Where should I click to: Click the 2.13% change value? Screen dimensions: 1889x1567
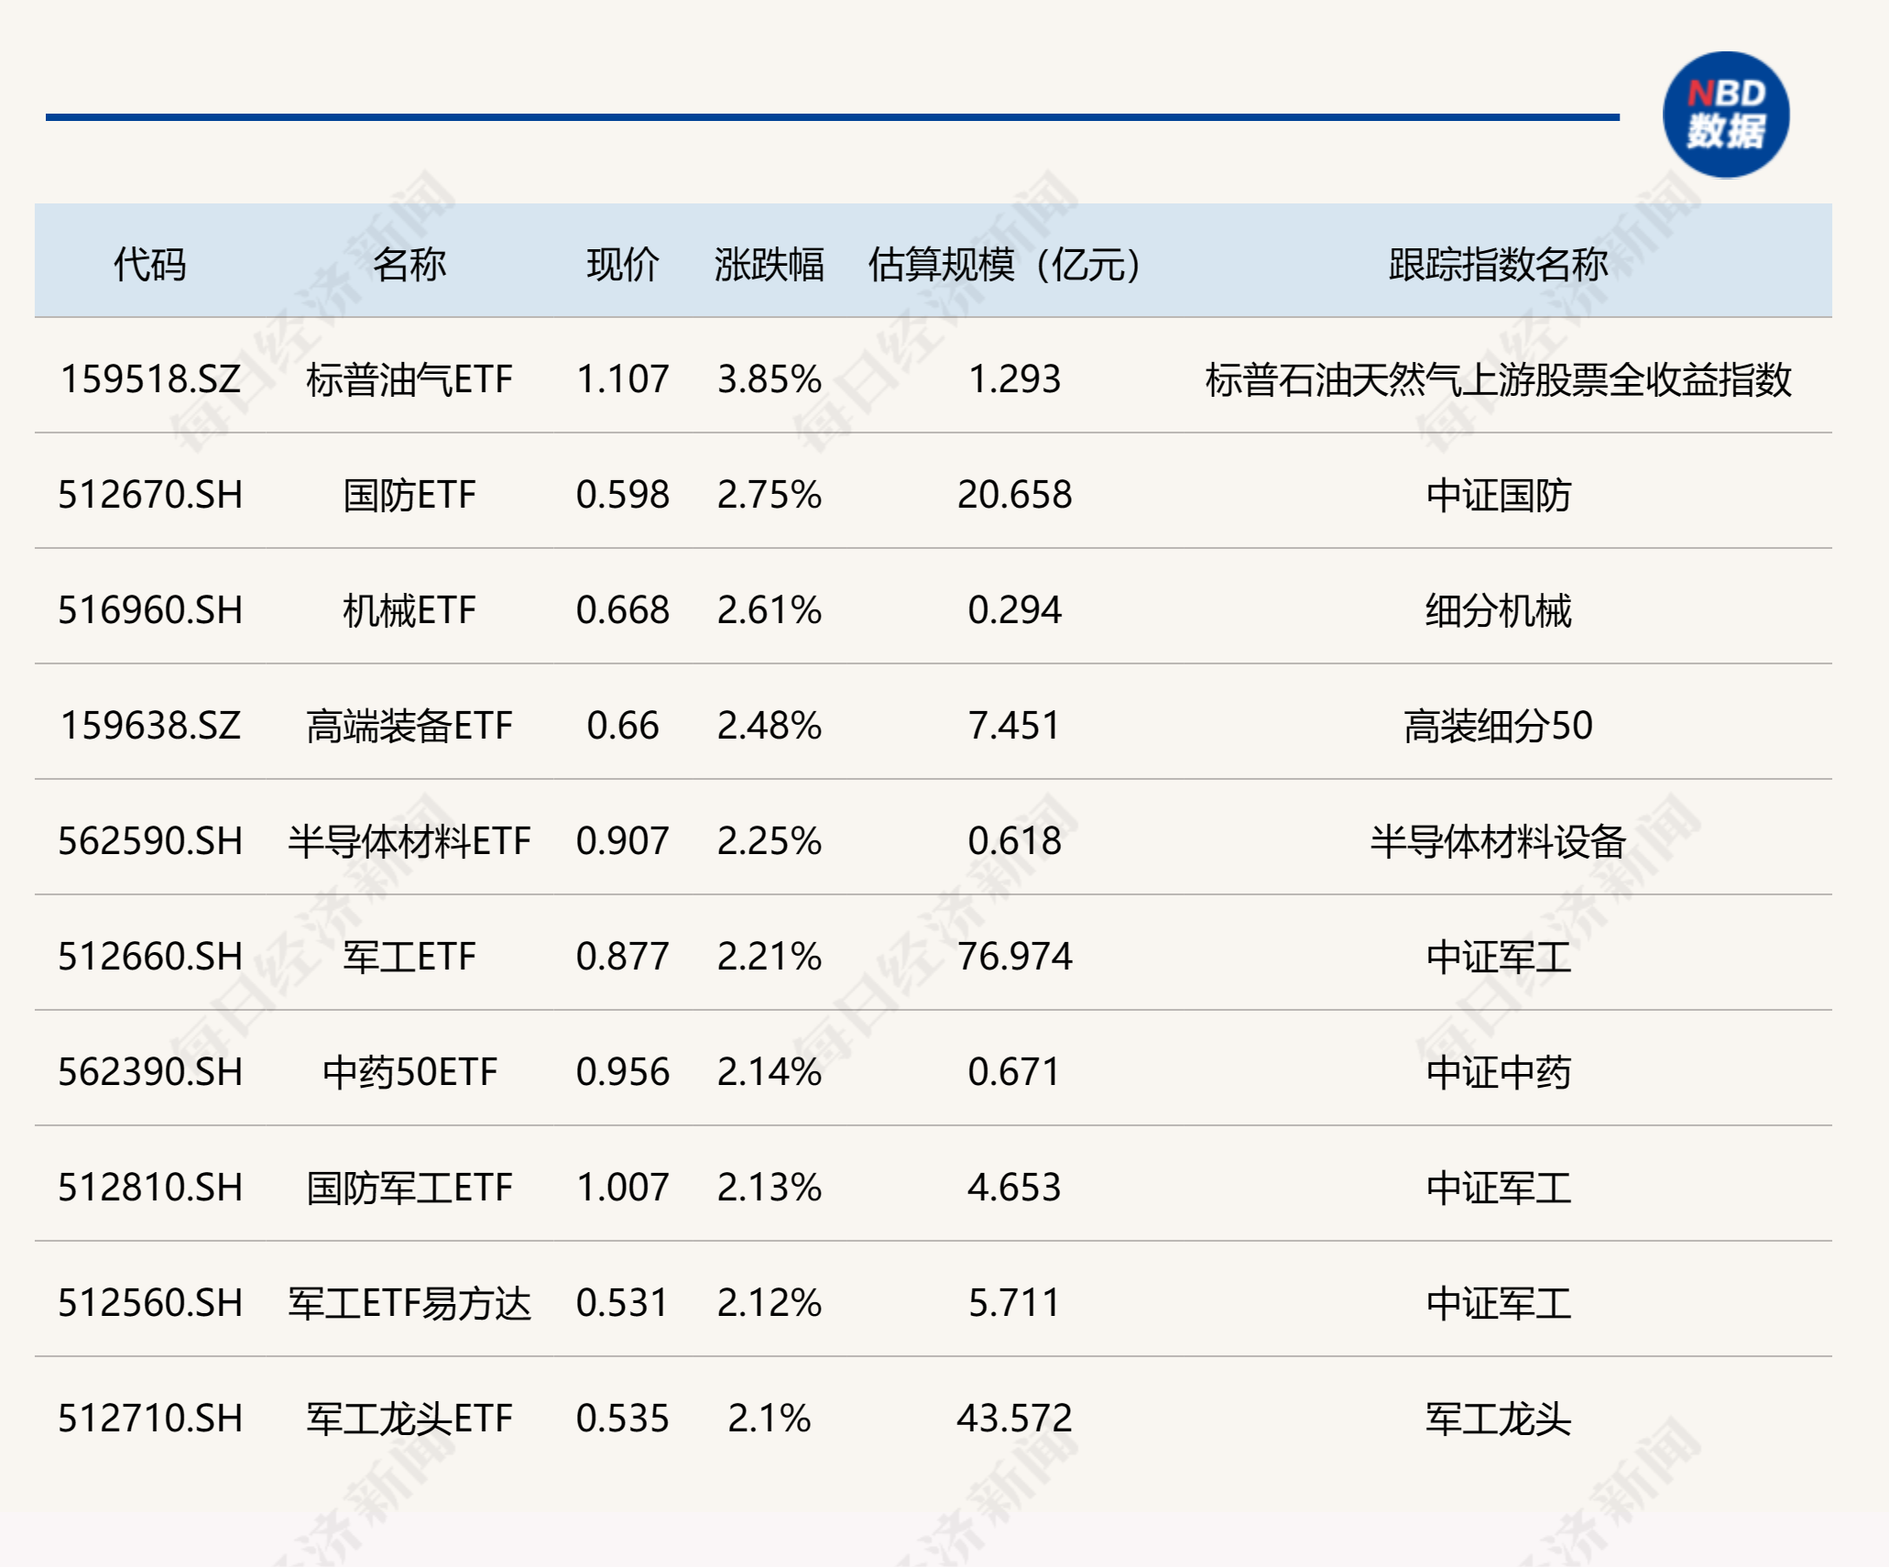(770, 1188)
